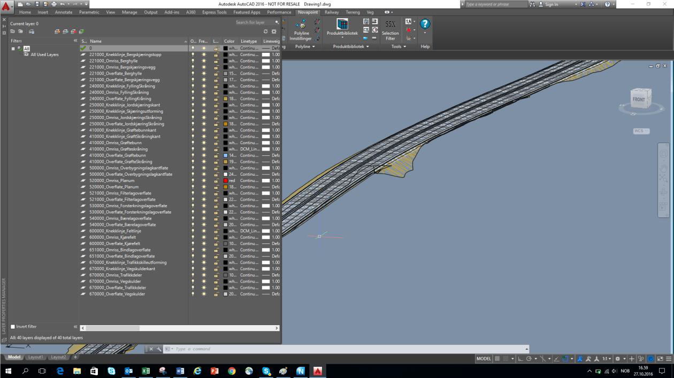
Task: Toggle Freeze sun icon for 520000_Omriss_Planum layer
Action: point(204,180)
